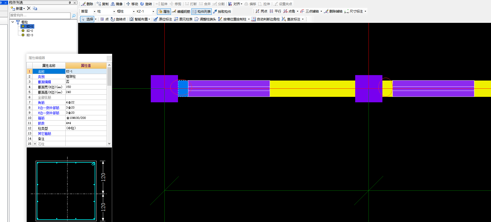The height and width of the screenshot is (222, 491).
Task: Click the 截面编辑 property link
Action: [44, 82]
